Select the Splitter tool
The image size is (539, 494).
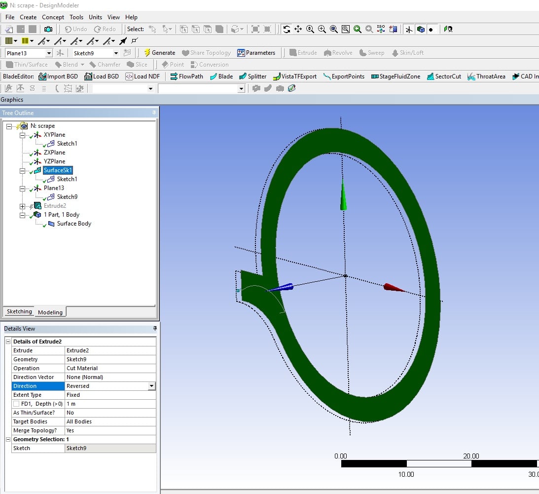click(252, 76)
